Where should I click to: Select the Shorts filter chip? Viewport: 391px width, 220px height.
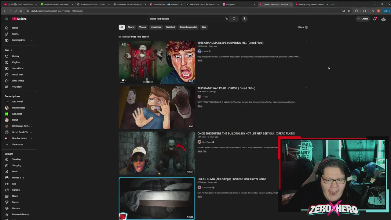(x=131, y=27)
